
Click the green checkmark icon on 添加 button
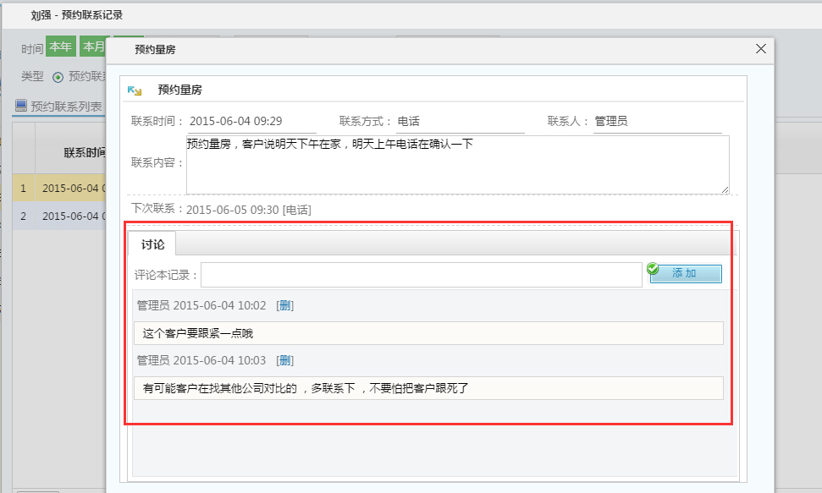[x=652, y=267]
